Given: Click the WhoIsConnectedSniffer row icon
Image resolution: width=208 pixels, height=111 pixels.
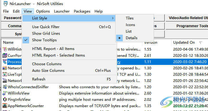Looking at the screenshot, I should pos(5,87).
